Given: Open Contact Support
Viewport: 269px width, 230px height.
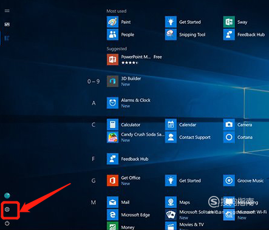Looking at the screenshot, I should tap(188, 137).
